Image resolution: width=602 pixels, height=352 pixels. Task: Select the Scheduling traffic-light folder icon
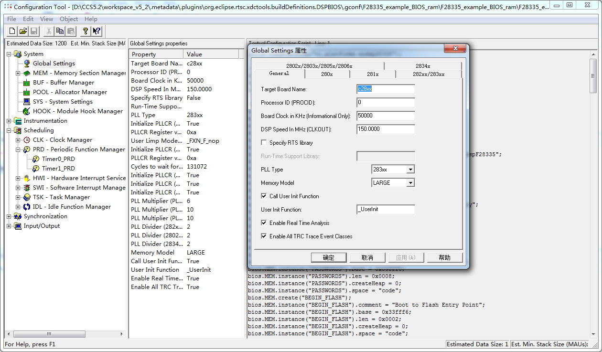coord(18,130)
